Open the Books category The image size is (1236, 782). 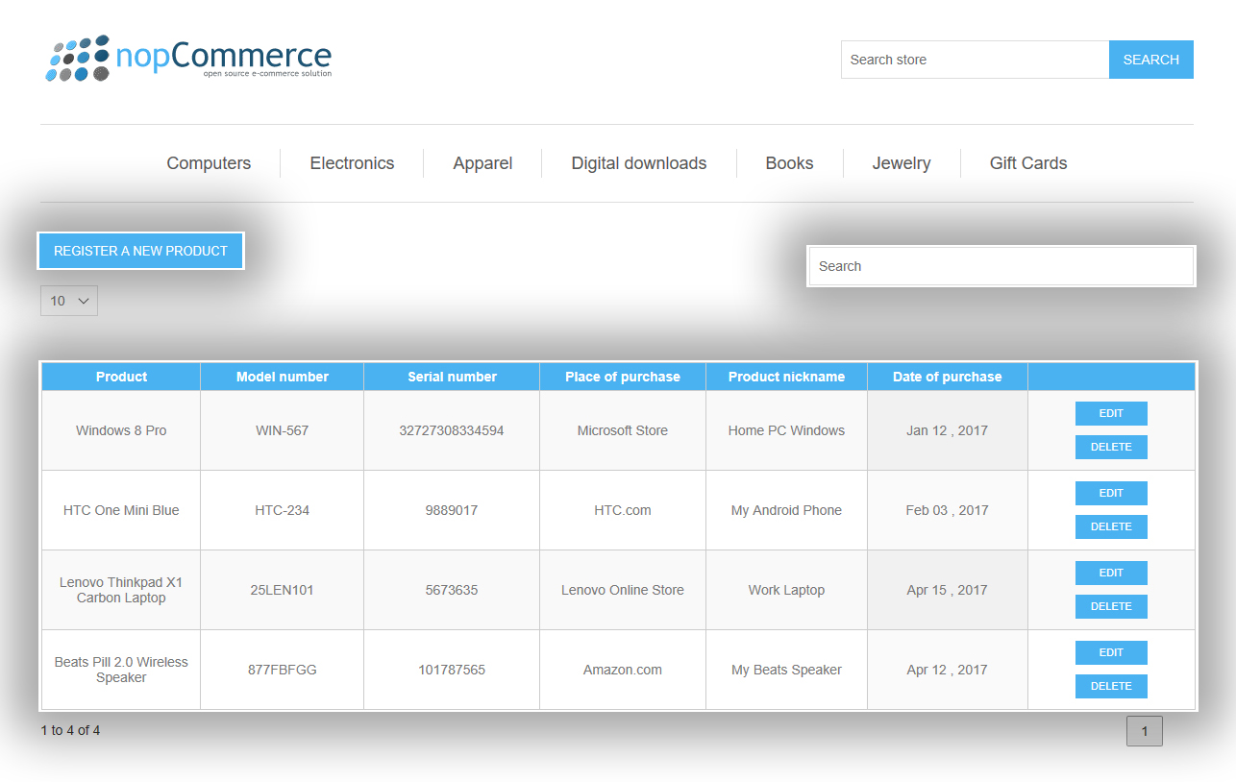click(x=789, y=163)
